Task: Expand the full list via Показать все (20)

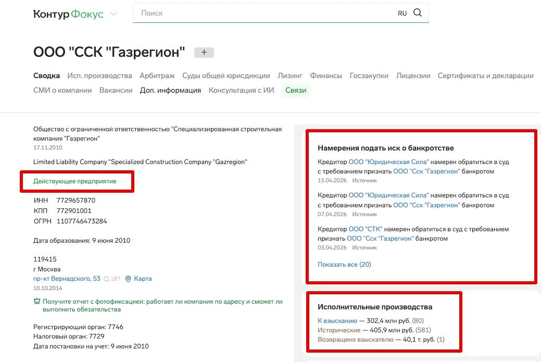Action: pos(344,264)
